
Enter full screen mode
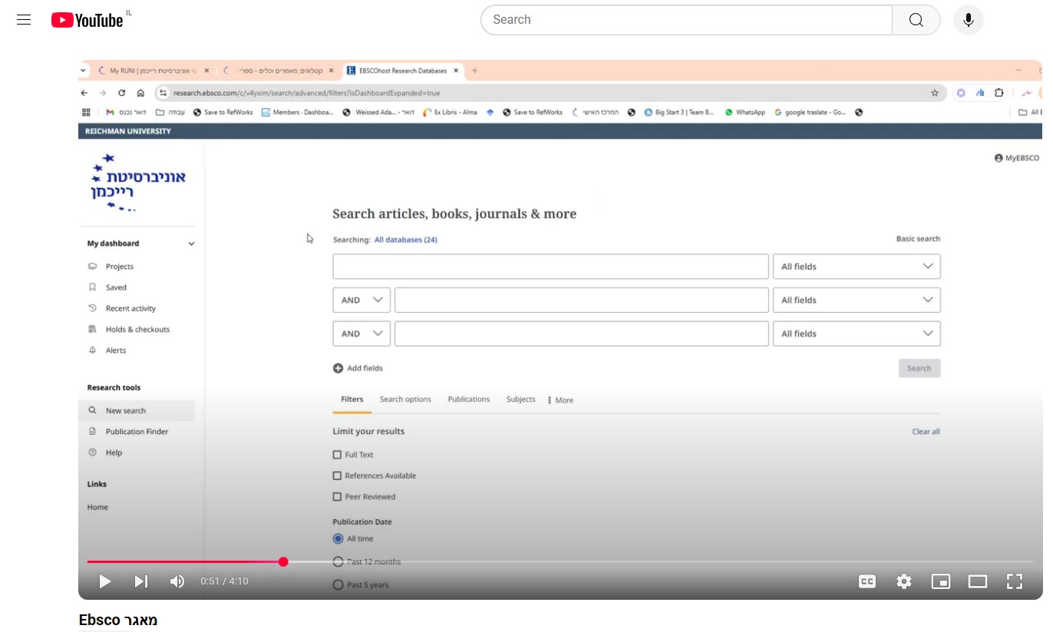pos(1015,581)
